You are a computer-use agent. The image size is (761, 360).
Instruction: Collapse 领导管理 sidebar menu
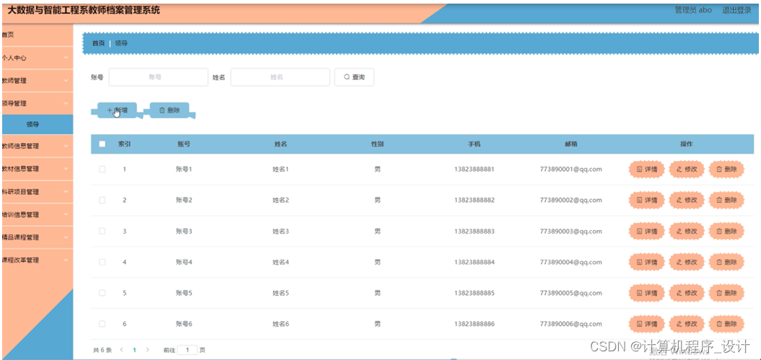[x=38, y=103]
